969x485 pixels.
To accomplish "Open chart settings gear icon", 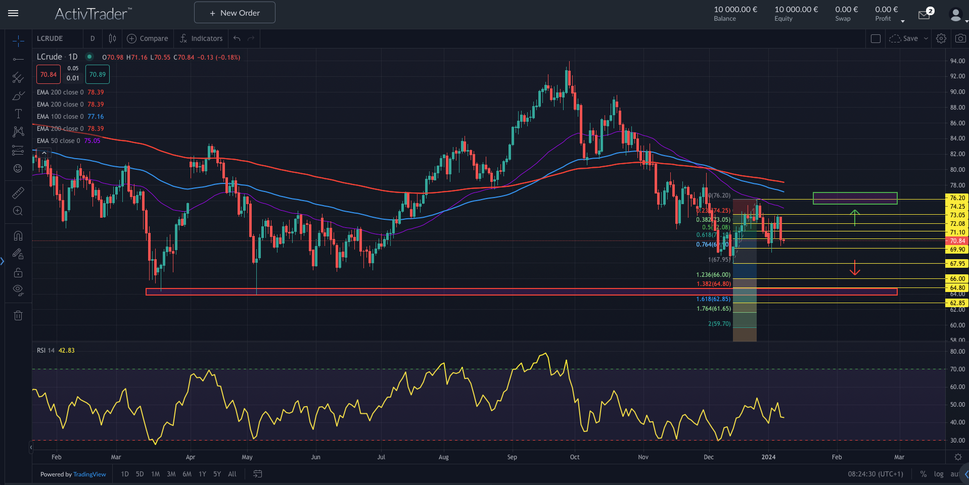I will [x=941, y=38].
